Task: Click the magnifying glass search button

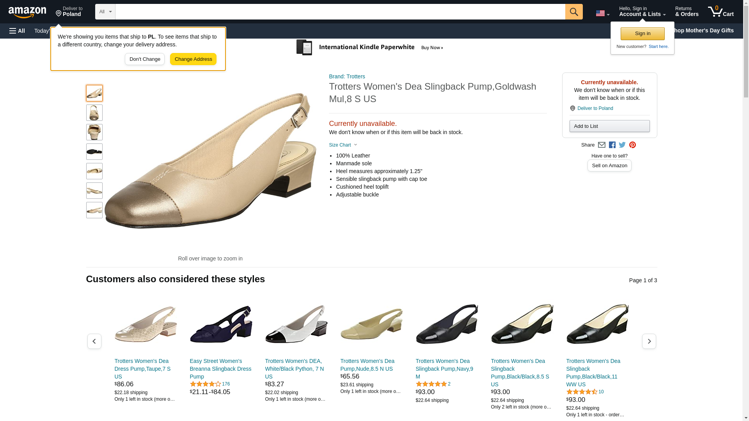Action: tap(573, 12)
